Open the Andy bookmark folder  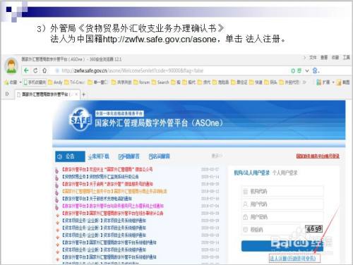[x=55, y=82]
